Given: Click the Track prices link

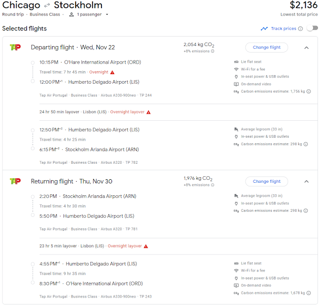Looking at the screenshot, I should click(283, 29).
